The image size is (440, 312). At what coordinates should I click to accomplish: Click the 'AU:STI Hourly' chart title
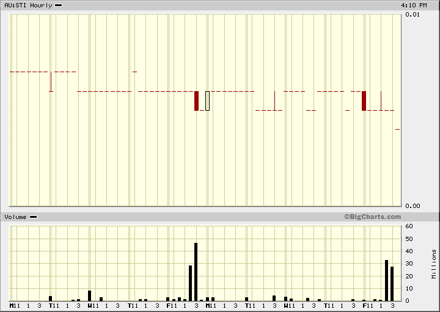pyautogui.click(x=28, y=6)
